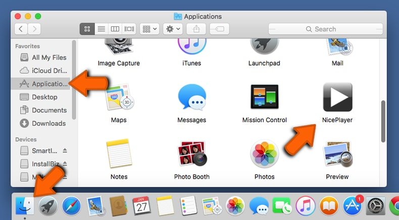Open Launchpad rocket in the Dock
This screenshot has height=220, width=399.
(x=48, y=206)
